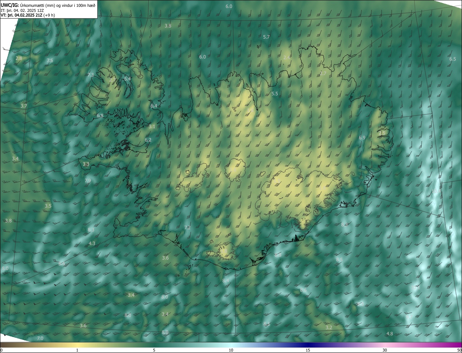Click the 7.3 value label on the map
The height and width of the screenshot is (353, 462).
(x=91, y=75)
